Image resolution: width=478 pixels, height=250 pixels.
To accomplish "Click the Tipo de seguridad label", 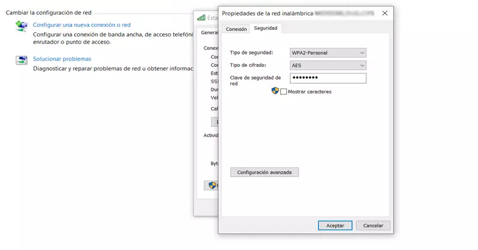I will [252, 53].
